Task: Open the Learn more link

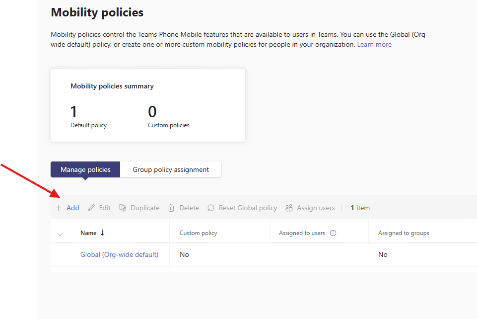Action: point(374,44)
